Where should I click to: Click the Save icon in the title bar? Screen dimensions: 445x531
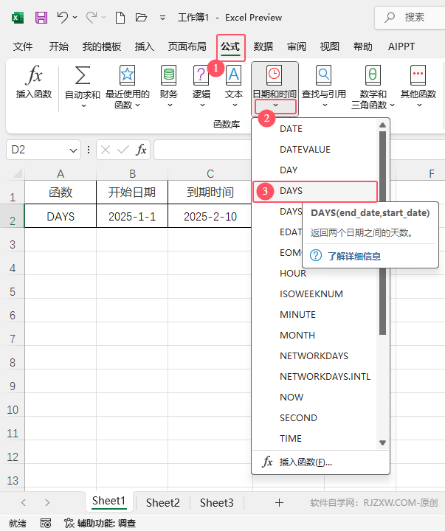coord(41,17)
